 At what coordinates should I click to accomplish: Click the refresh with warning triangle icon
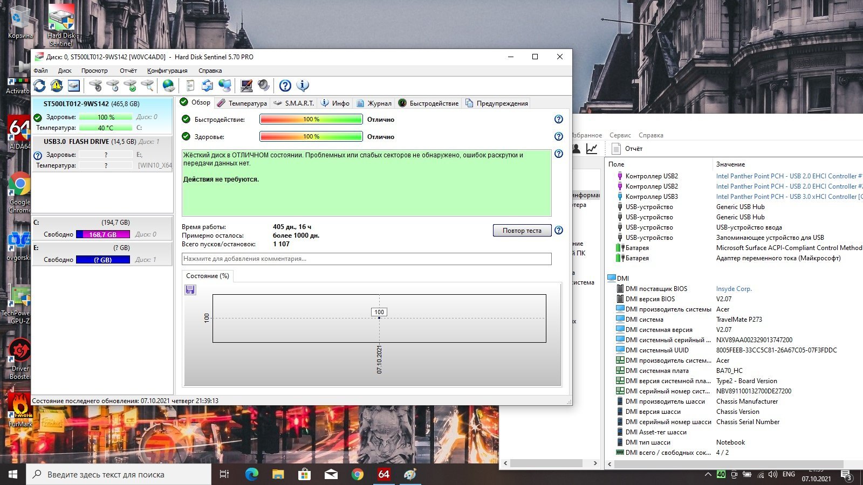[57, 86]
